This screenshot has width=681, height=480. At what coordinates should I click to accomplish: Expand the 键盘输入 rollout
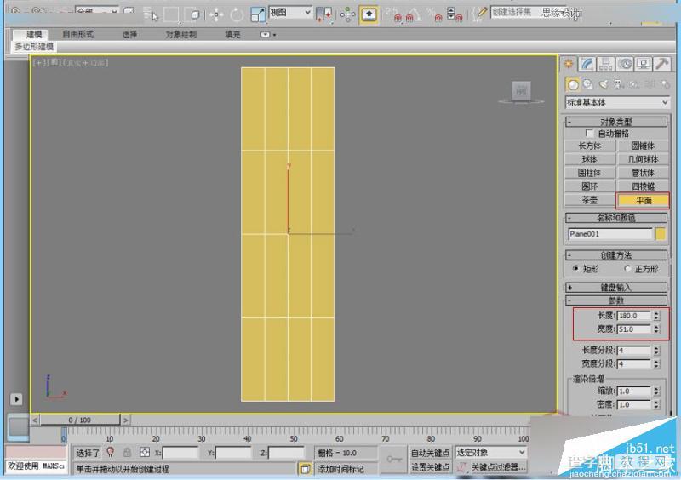click(x=615, y=287)
